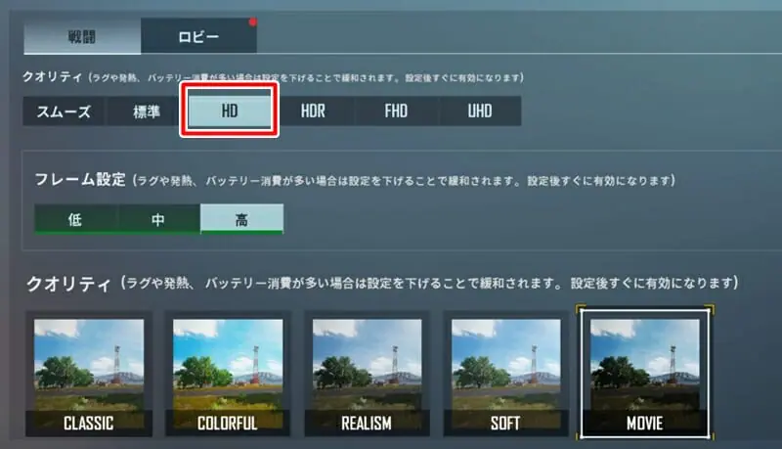This screenshot has width=782, height=449.
Task: Select 高 frame setting
Action: click(x=241, y=219)
